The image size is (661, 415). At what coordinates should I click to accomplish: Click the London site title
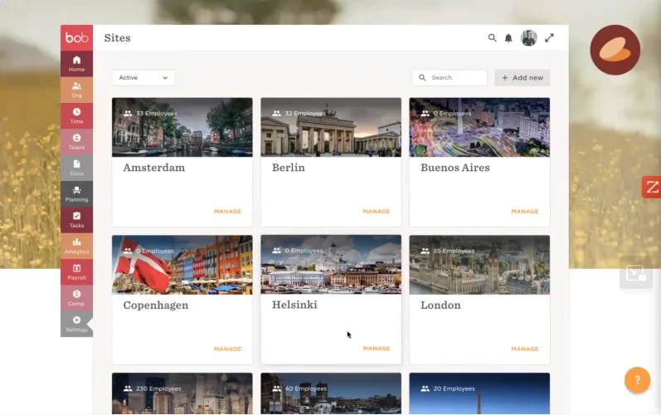point(440,305)
